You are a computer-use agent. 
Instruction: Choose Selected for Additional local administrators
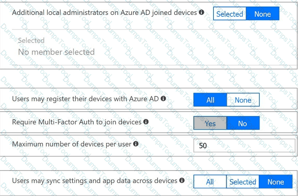click(230, 14)
